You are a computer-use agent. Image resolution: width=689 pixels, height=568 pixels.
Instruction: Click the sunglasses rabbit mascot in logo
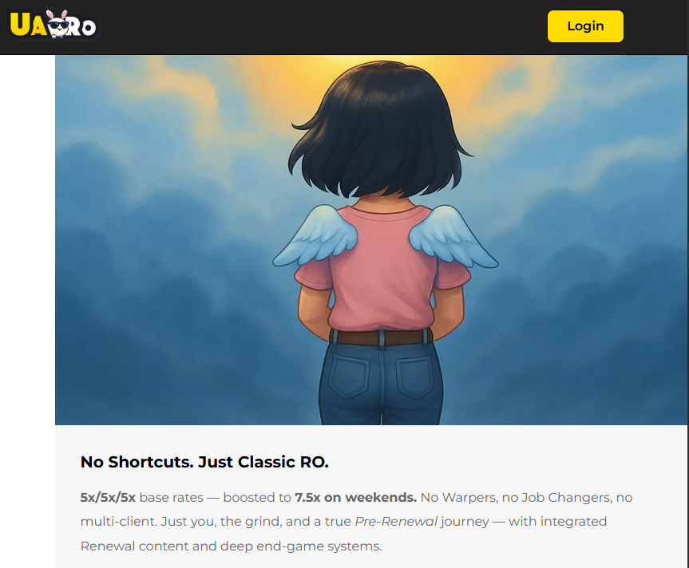58,24
